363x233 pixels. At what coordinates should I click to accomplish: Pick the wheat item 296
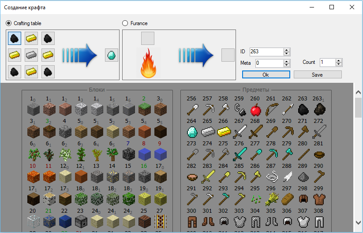pyautogui.click(x=272, y=199)
